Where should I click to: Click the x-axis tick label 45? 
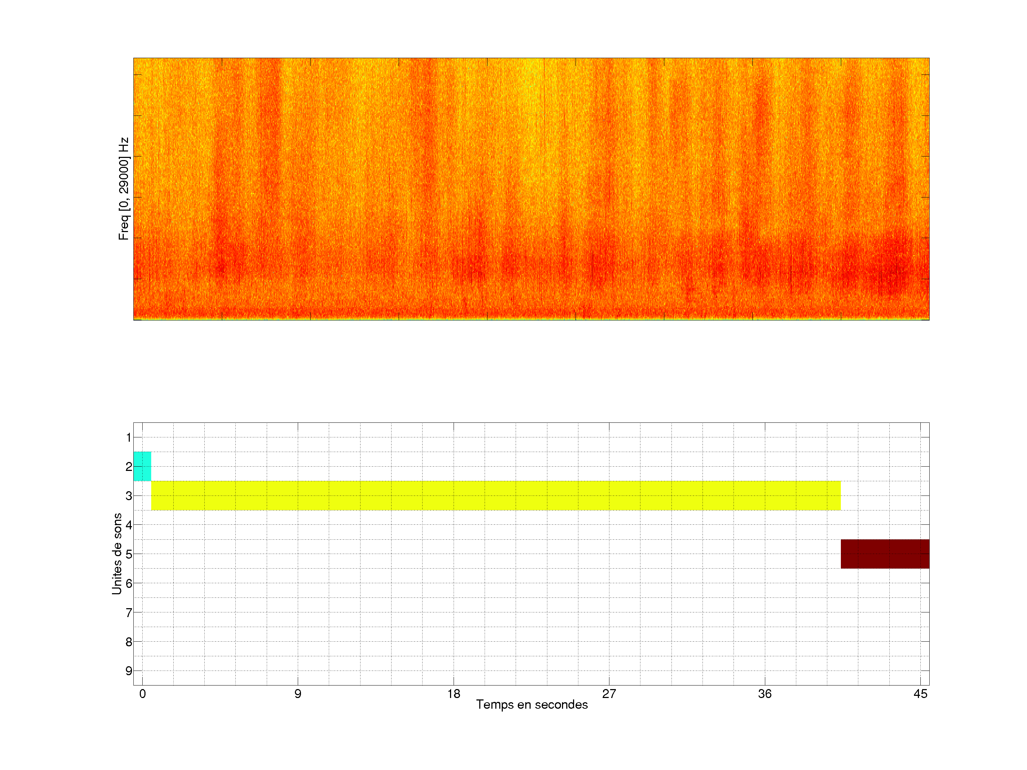[x=920, y=693]
